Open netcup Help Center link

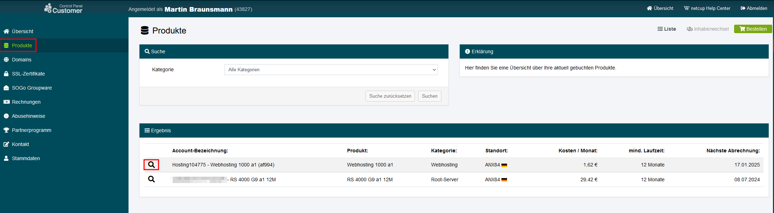click(707, 8)
